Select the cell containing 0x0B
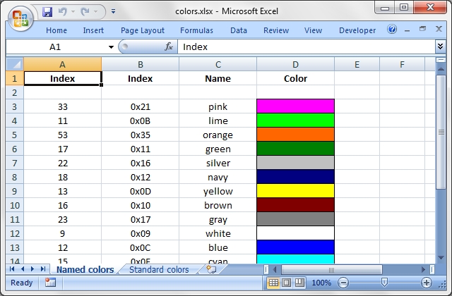 click(x=140, y=121)
